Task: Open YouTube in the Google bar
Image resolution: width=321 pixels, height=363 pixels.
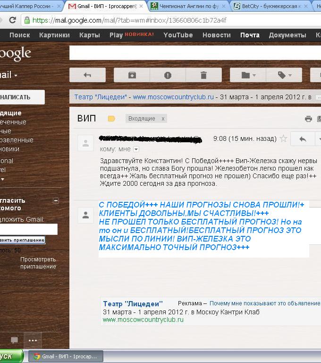Action: [178, 35]
